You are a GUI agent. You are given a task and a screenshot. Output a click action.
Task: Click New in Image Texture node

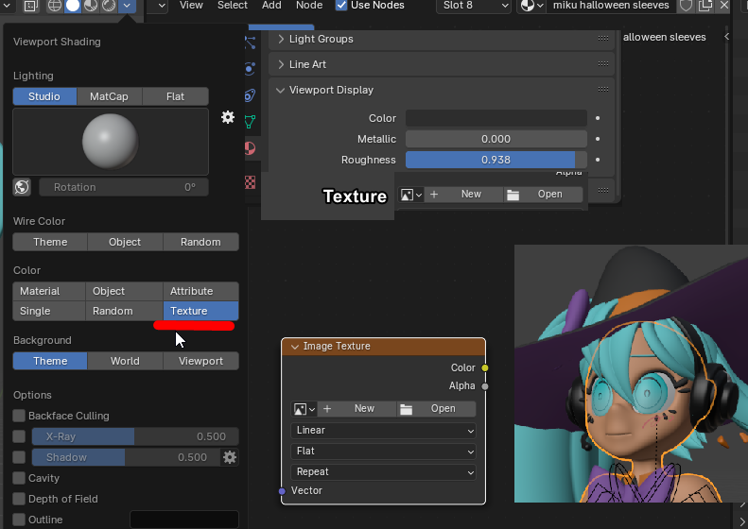coord(357,409)
